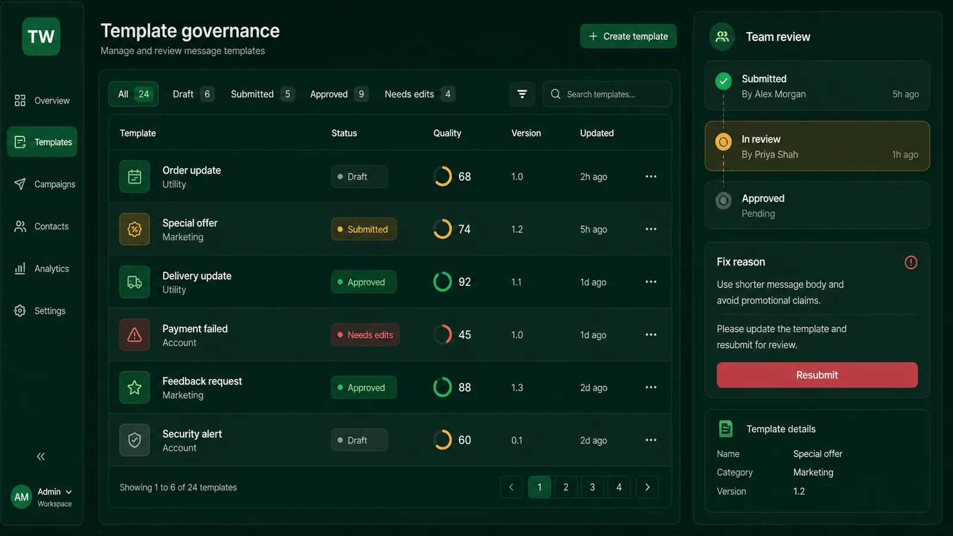
Task: Click the Approved status of Feedback request
Action: coord(364,387)
